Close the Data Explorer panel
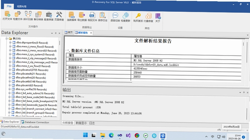Viewport: 250px width, 140px height. pyautogui.click(x=59, y=34)
